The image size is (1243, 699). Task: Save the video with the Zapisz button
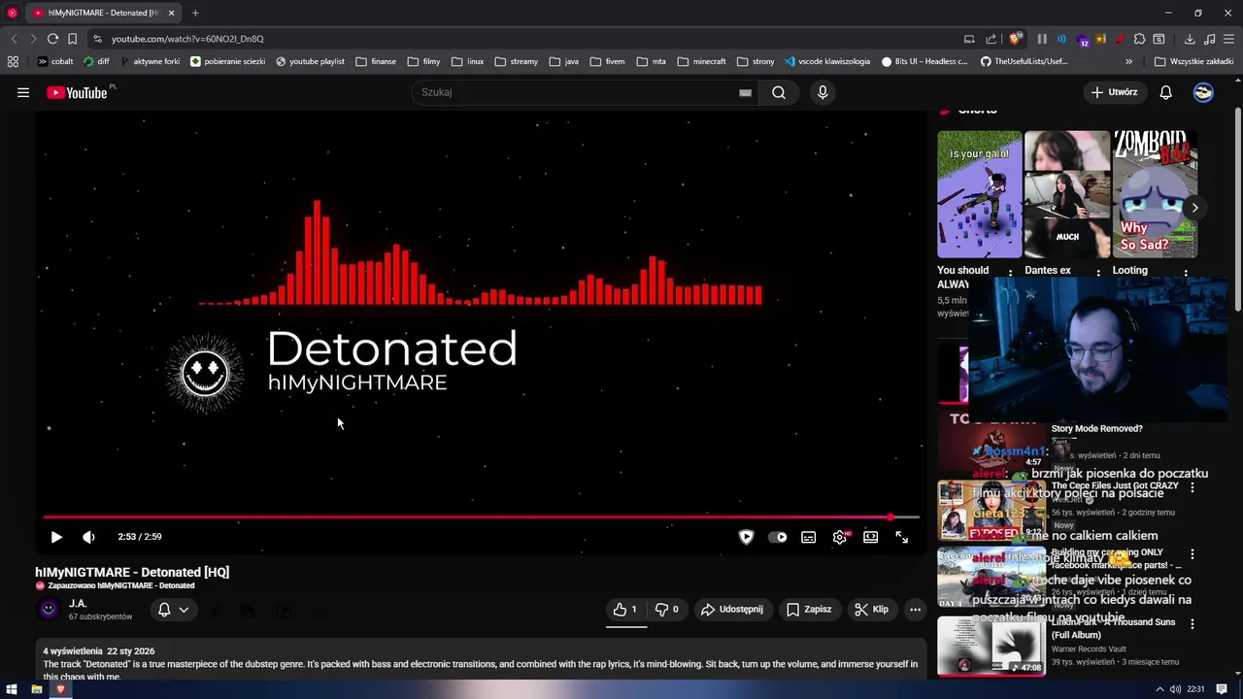(x=809, y=610)
